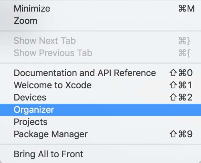
Task: Click empty space right of Zoom item
Action: [x=115, y=21]
